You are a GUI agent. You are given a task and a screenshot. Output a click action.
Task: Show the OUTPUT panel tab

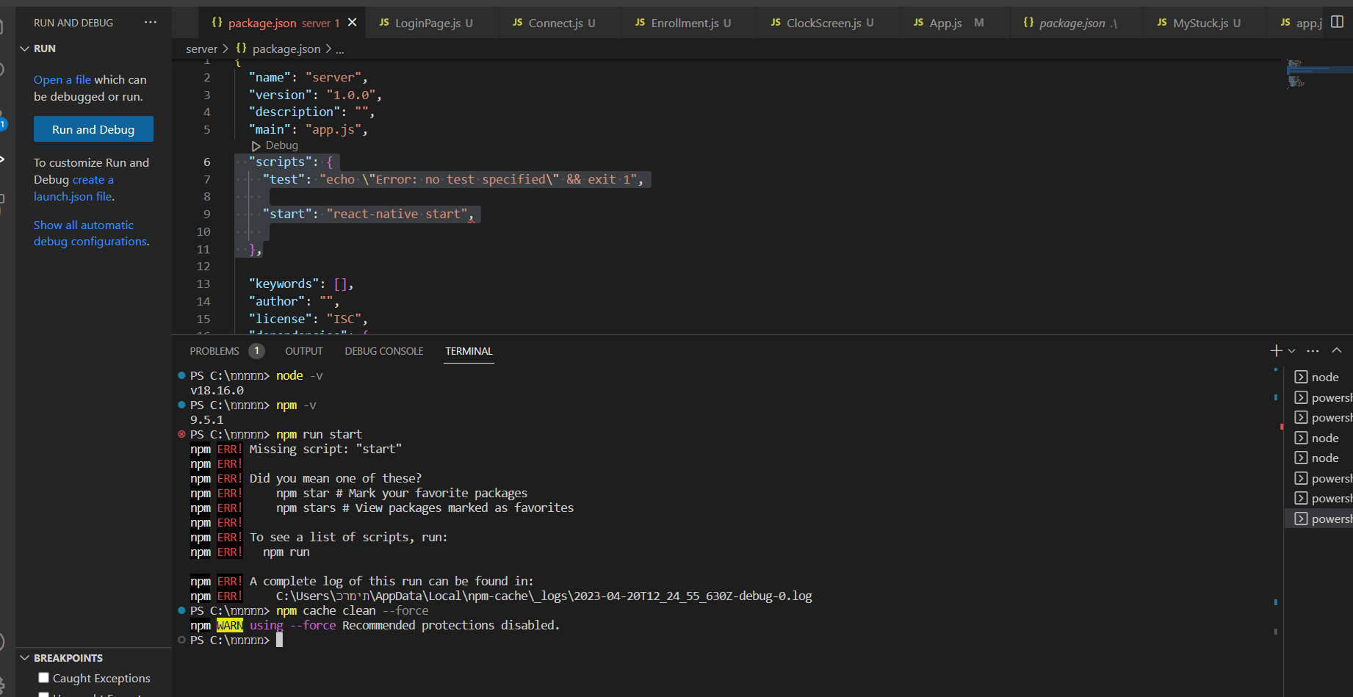pyautogui.click(x=304, y=351)
